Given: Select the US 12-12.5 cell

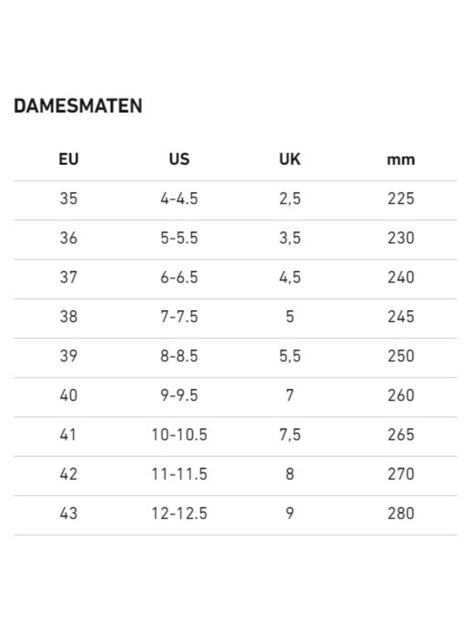Looking at the screenshot, I should click(x=179, y=513).
